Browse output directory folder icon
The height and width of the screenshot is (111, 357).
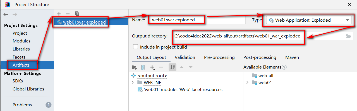348,36
